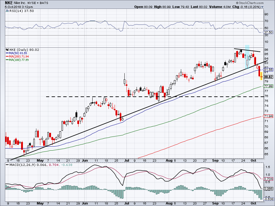Click the NKE ticker symbol title

9,3
